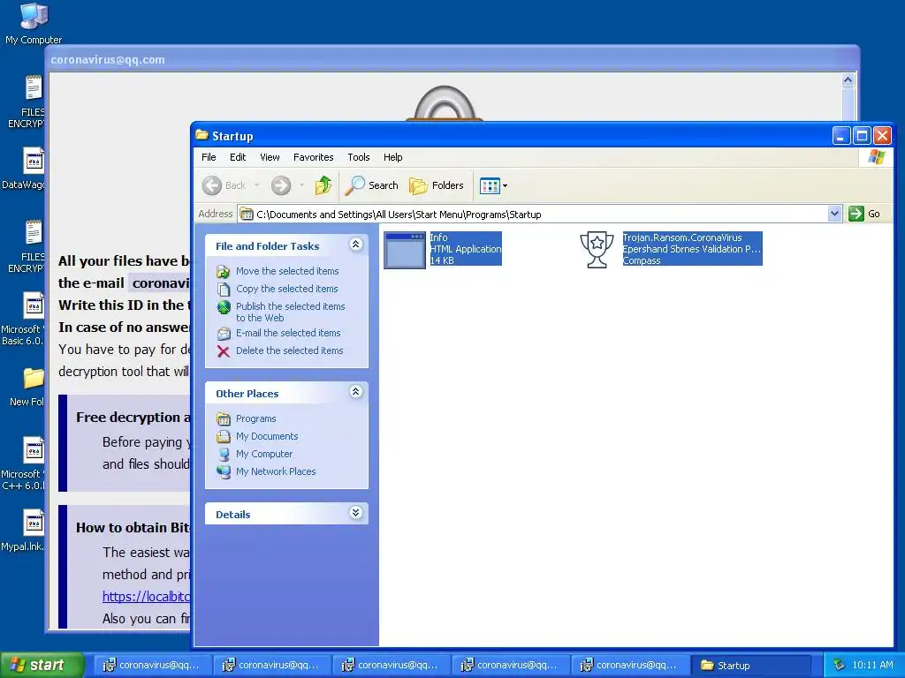Toggle the Folders pane button

pyautogui.click(x=437, y=185)
